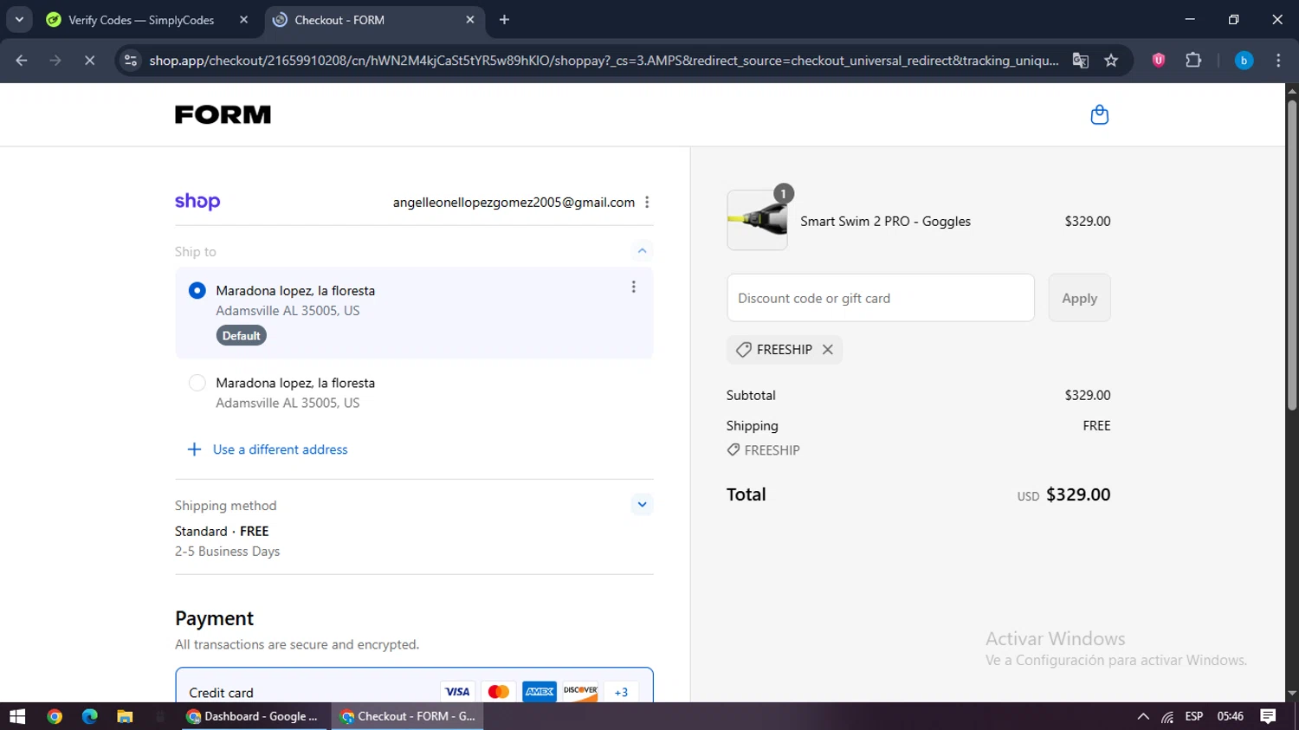
Task: Open the notifications action center
Action: point(1268,716)
